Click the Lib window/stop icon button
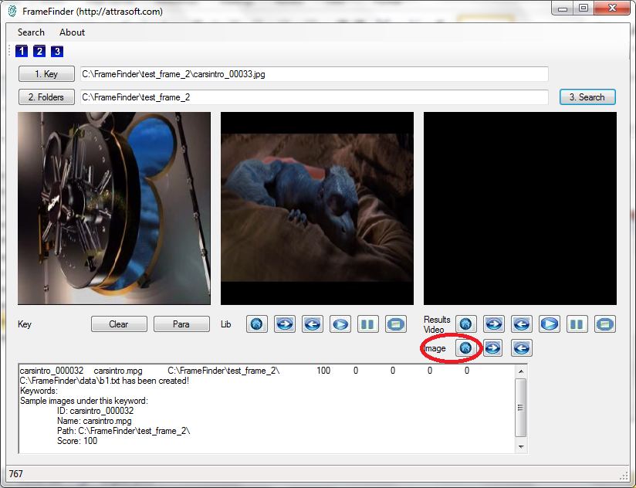Viewport: 636px width, 488px height. pos(396,324)
